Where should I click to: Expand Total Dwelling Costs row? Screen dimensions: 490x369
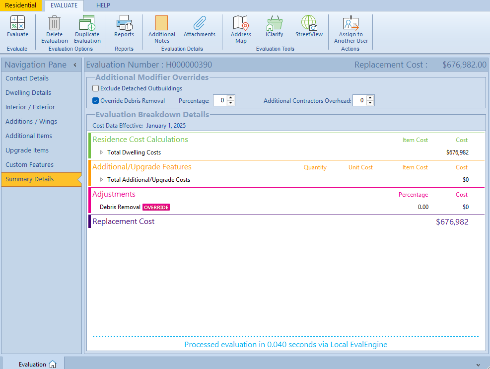(x=102, y=152)
